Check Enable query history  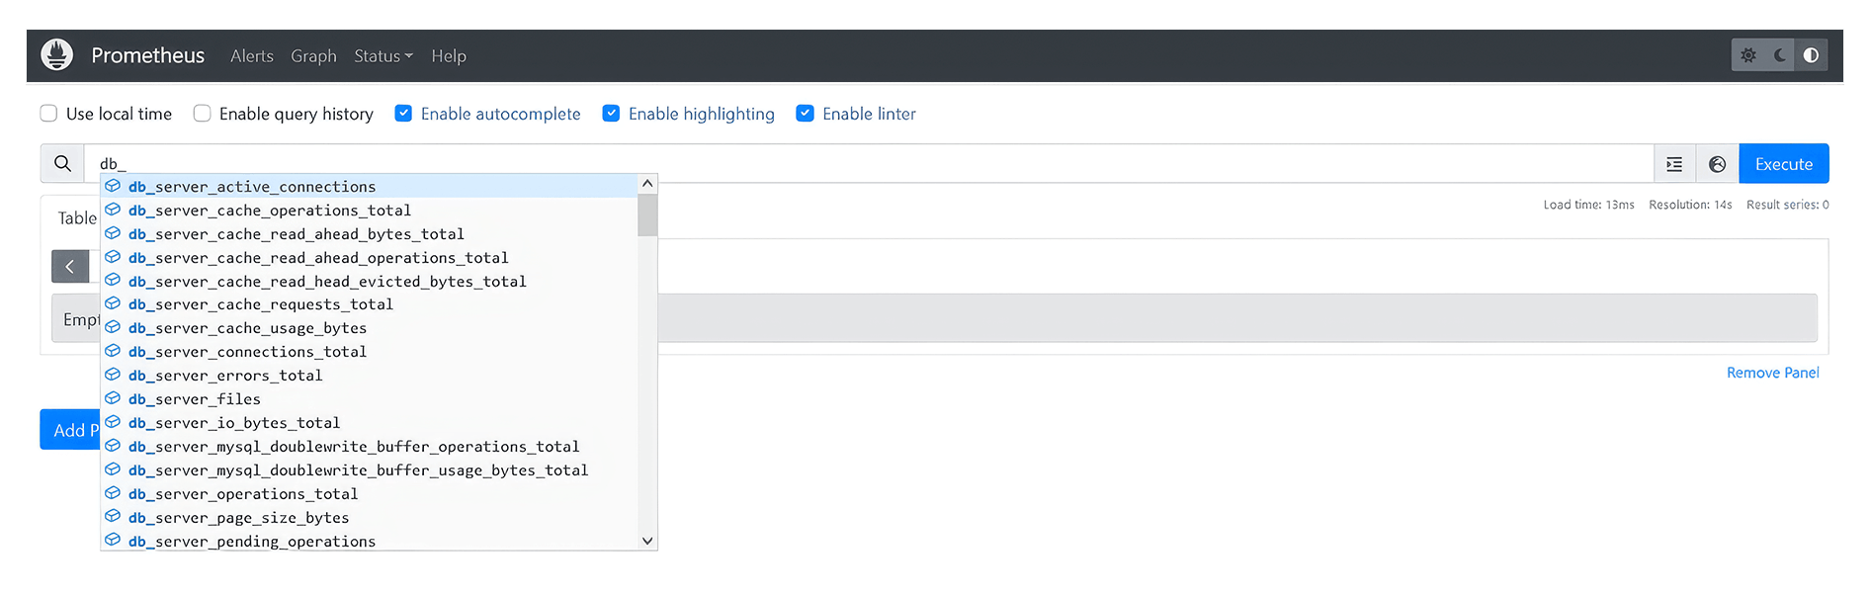(x=203, y=114)
